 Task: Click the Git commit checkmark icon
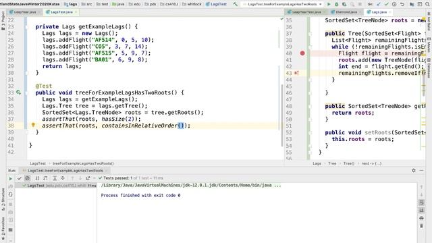386,4
